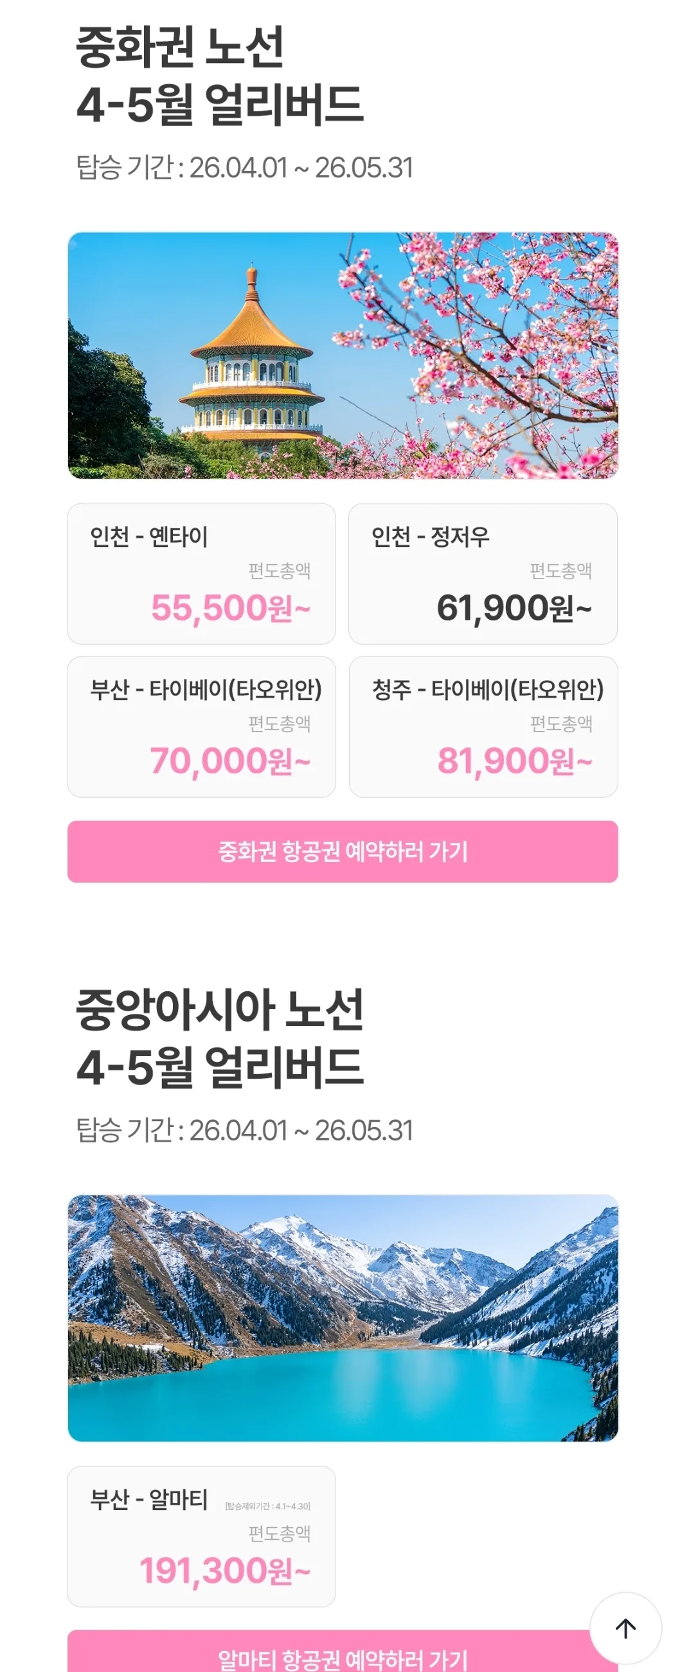Tap the 70,000원~ price
The height and width of the screenshot is (1672, 689).
click(230, 761)
